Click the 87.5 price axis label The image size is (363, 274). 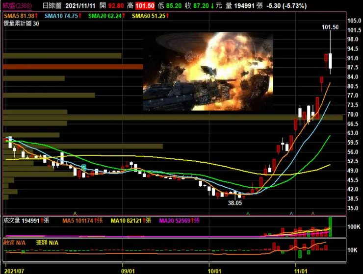pos(353,67)
